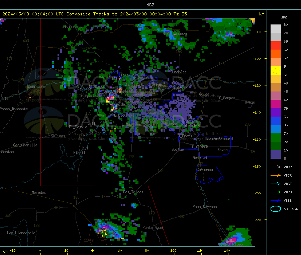
Task: Click the 80 value on dBZ scale
Action: point(286,24)
